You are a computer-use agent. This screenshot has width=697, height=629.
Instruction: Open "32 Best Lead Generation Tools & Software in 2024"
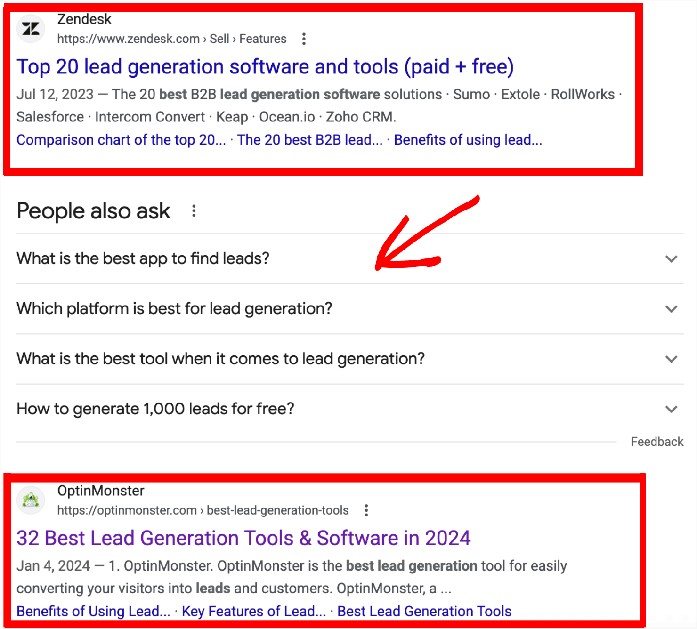[x=243, y=538]
